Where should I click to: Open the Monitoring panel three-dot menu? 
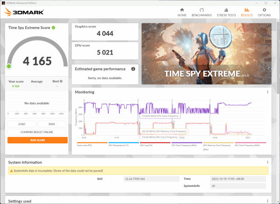point(267,92)
